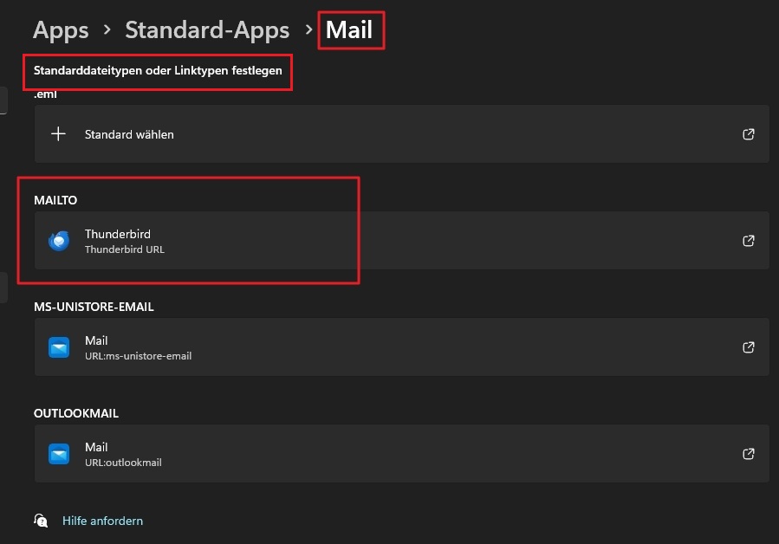The height and width of the screenshot is (544, 779).
Task: Click Mail icon under OUTLOOKMAIL
Action: (x=59, y=454)
